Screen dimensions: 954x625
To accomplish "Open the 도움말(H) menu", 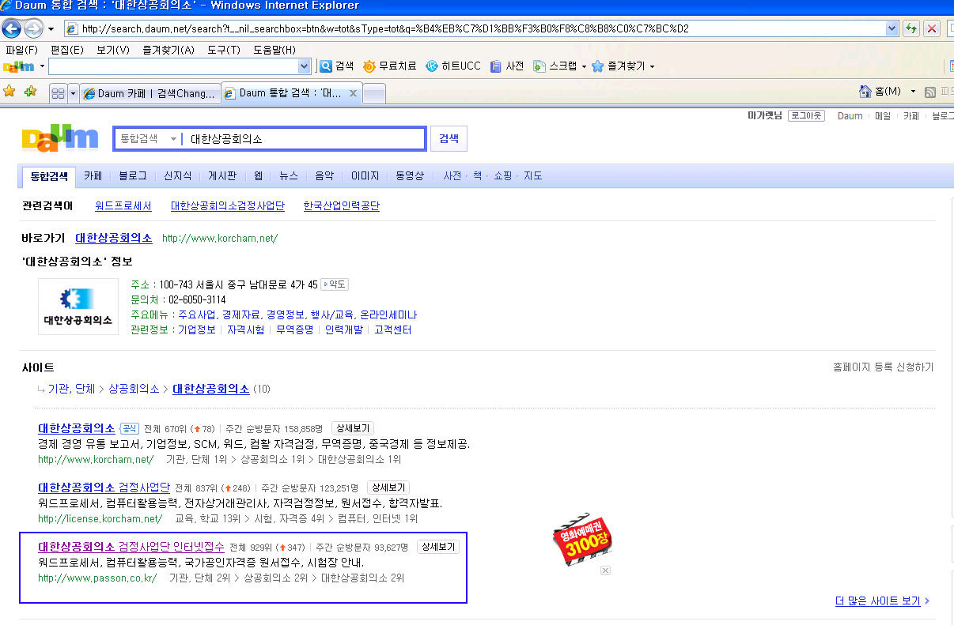I will coord(274,50).
